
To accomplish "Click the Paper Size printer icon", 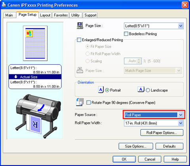I will (x=80, y=70).
